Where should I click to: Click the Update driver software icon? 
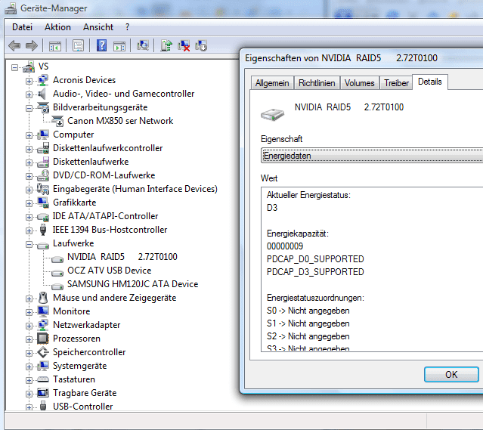pos(166,45)
